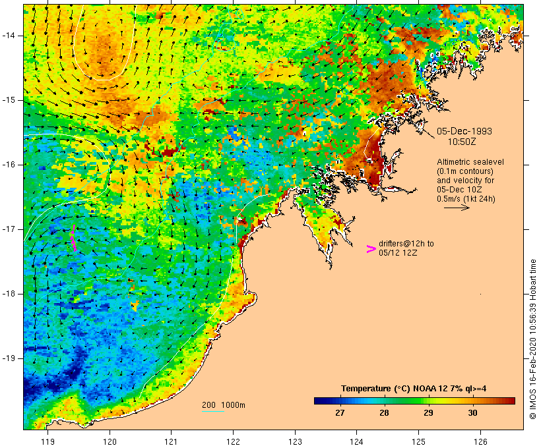The width and height of the screenshot is (541, 448).
Task: Click the latitude axis label -19
Action: (x=8, y=358)
